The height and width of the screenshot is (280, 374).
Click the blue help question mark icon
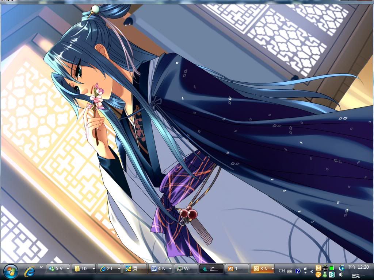298,271
